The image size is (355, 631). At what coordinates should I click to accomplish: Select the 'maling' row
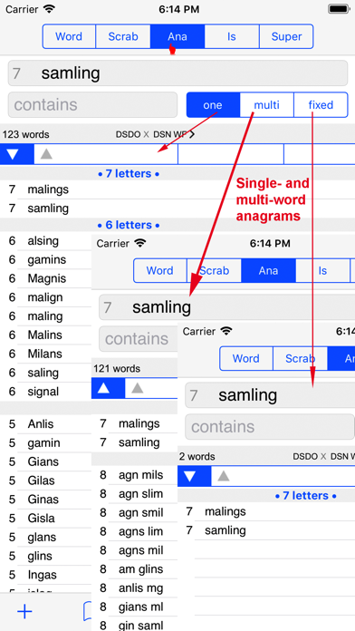point(45,316)
